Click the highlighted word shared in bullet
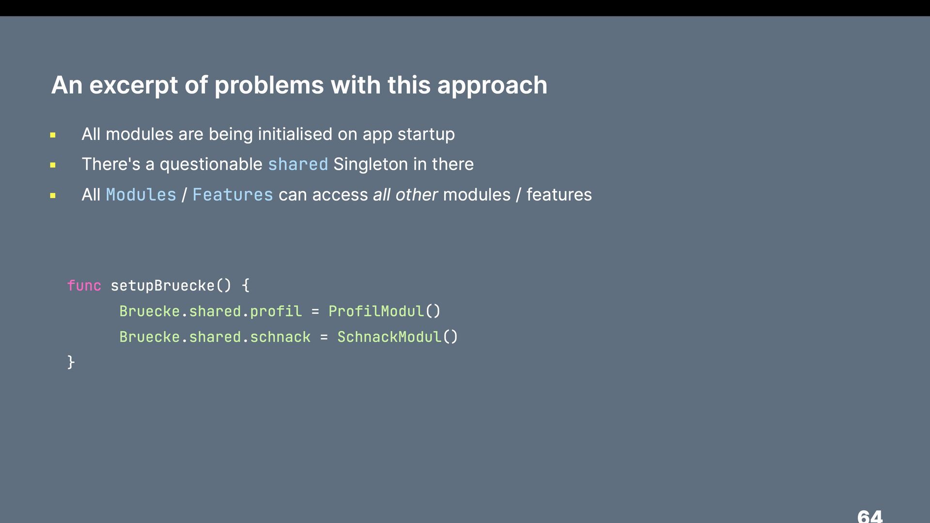 point(298,164)
